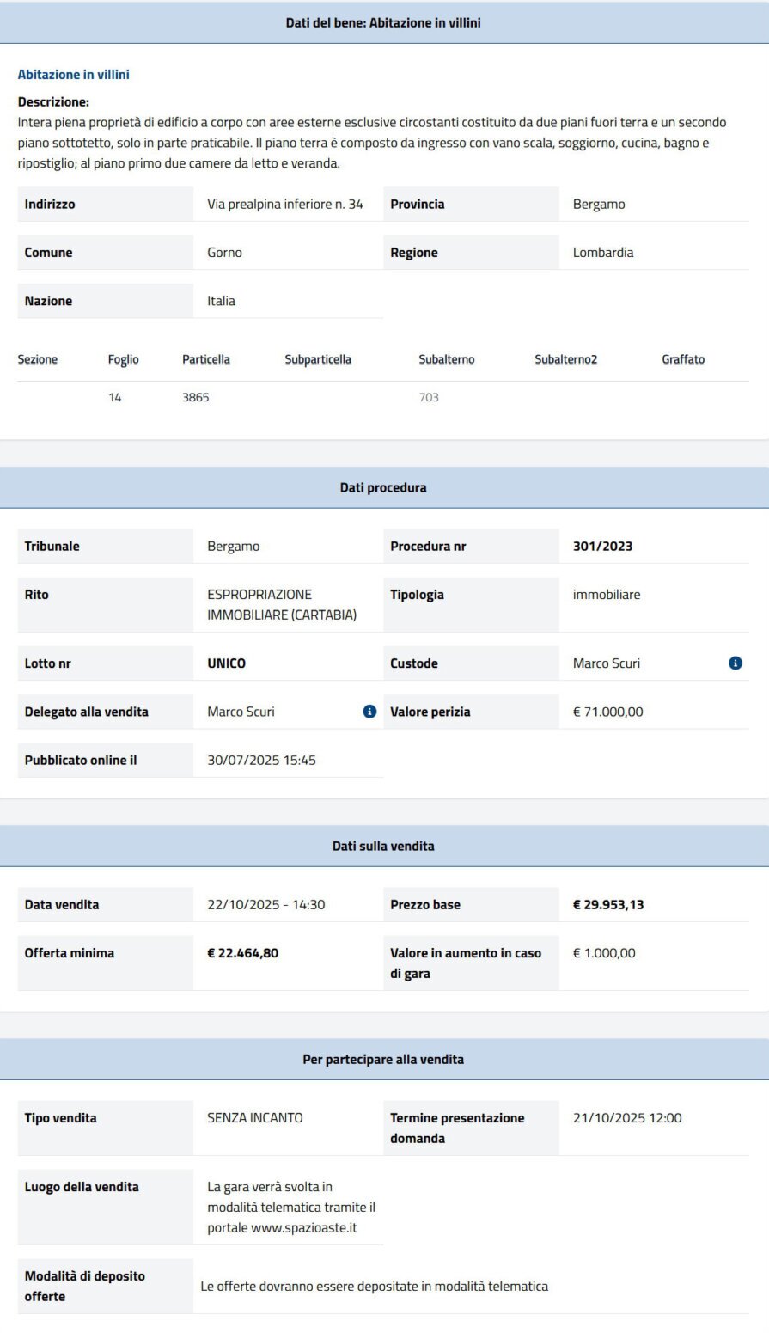Click the procedure number 301/2023

pos(602,547)
